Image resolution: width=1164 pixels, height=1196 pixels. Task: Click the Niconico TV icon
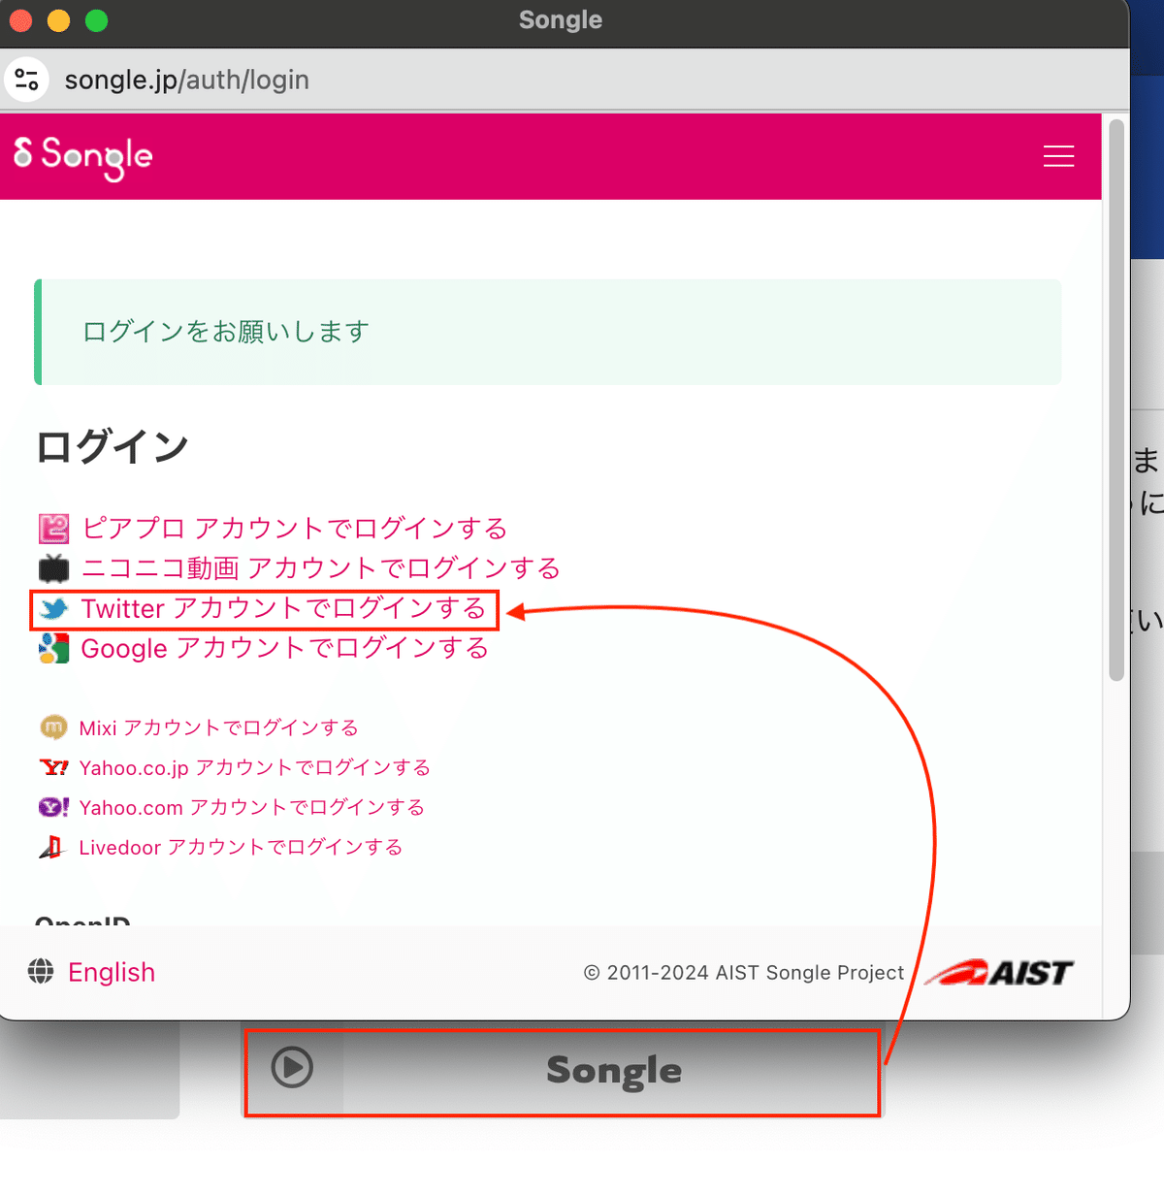(53, 568)
